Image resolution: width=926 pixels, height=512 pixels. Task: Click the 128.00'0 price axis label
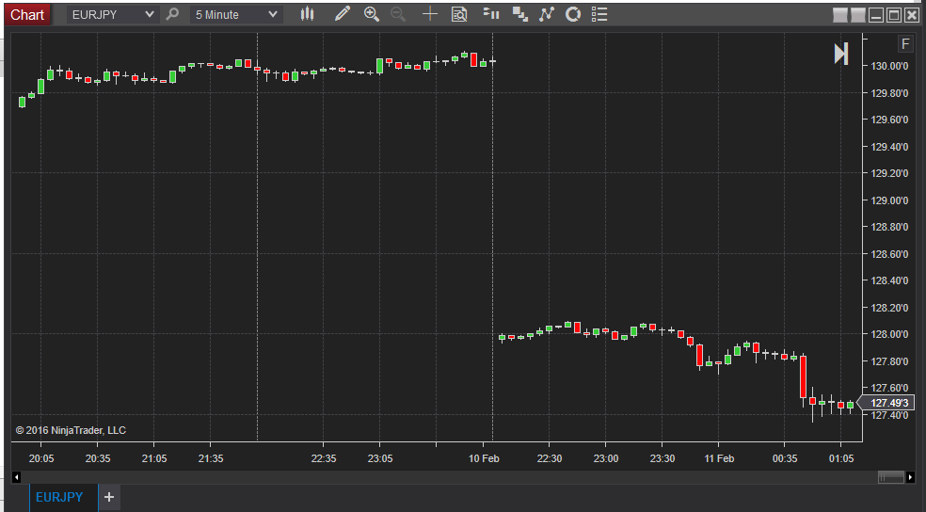(890, 334)
